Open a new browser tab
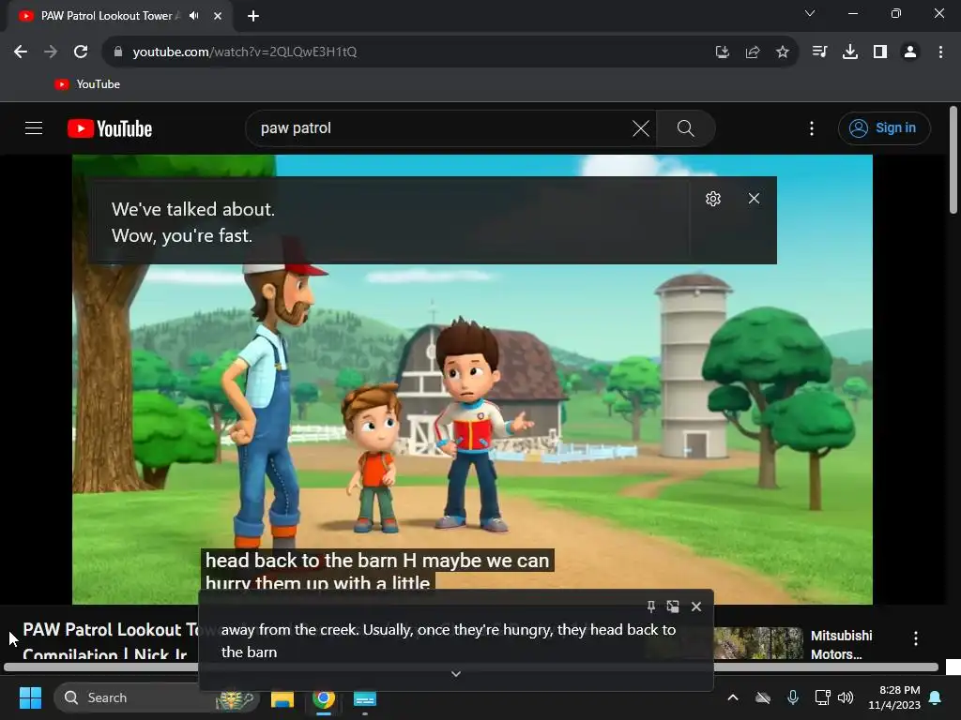The width and height of the screenshot is (961, 720). (253, 16)
